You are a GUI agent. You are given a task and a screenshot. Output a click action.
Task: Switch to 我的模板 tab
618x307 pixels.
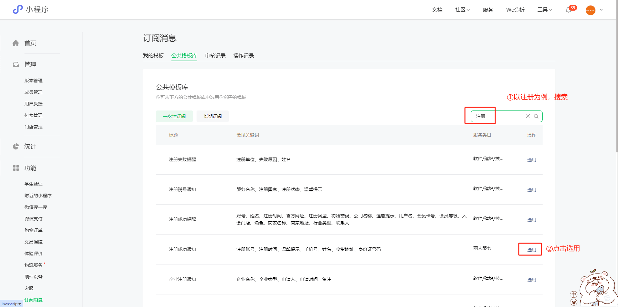153,56
